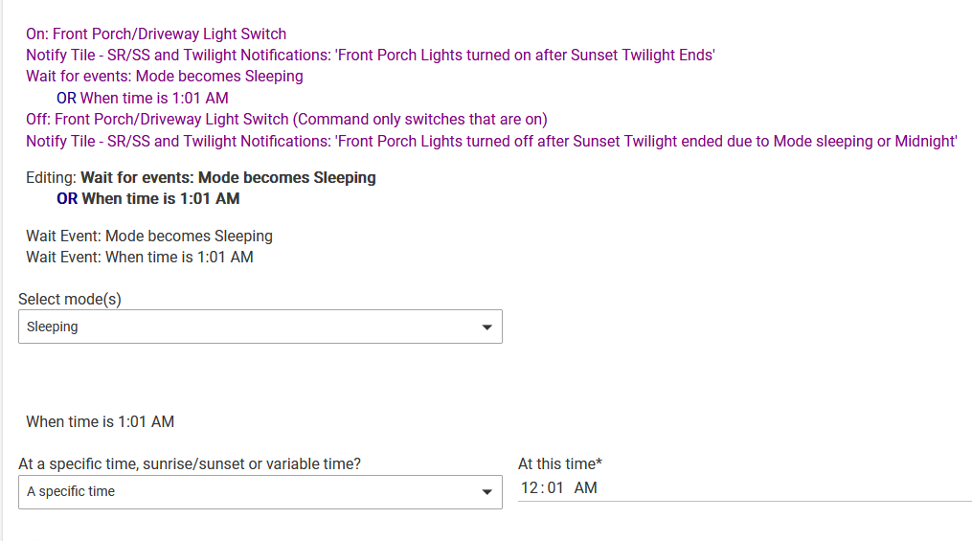Open the 'Sleeping' mode dropdown

tap(249, 327)
